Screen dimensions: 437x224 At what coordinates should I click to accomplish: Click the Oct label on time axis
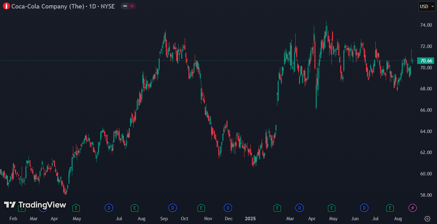pyautogui.click(x=184, y=219)
